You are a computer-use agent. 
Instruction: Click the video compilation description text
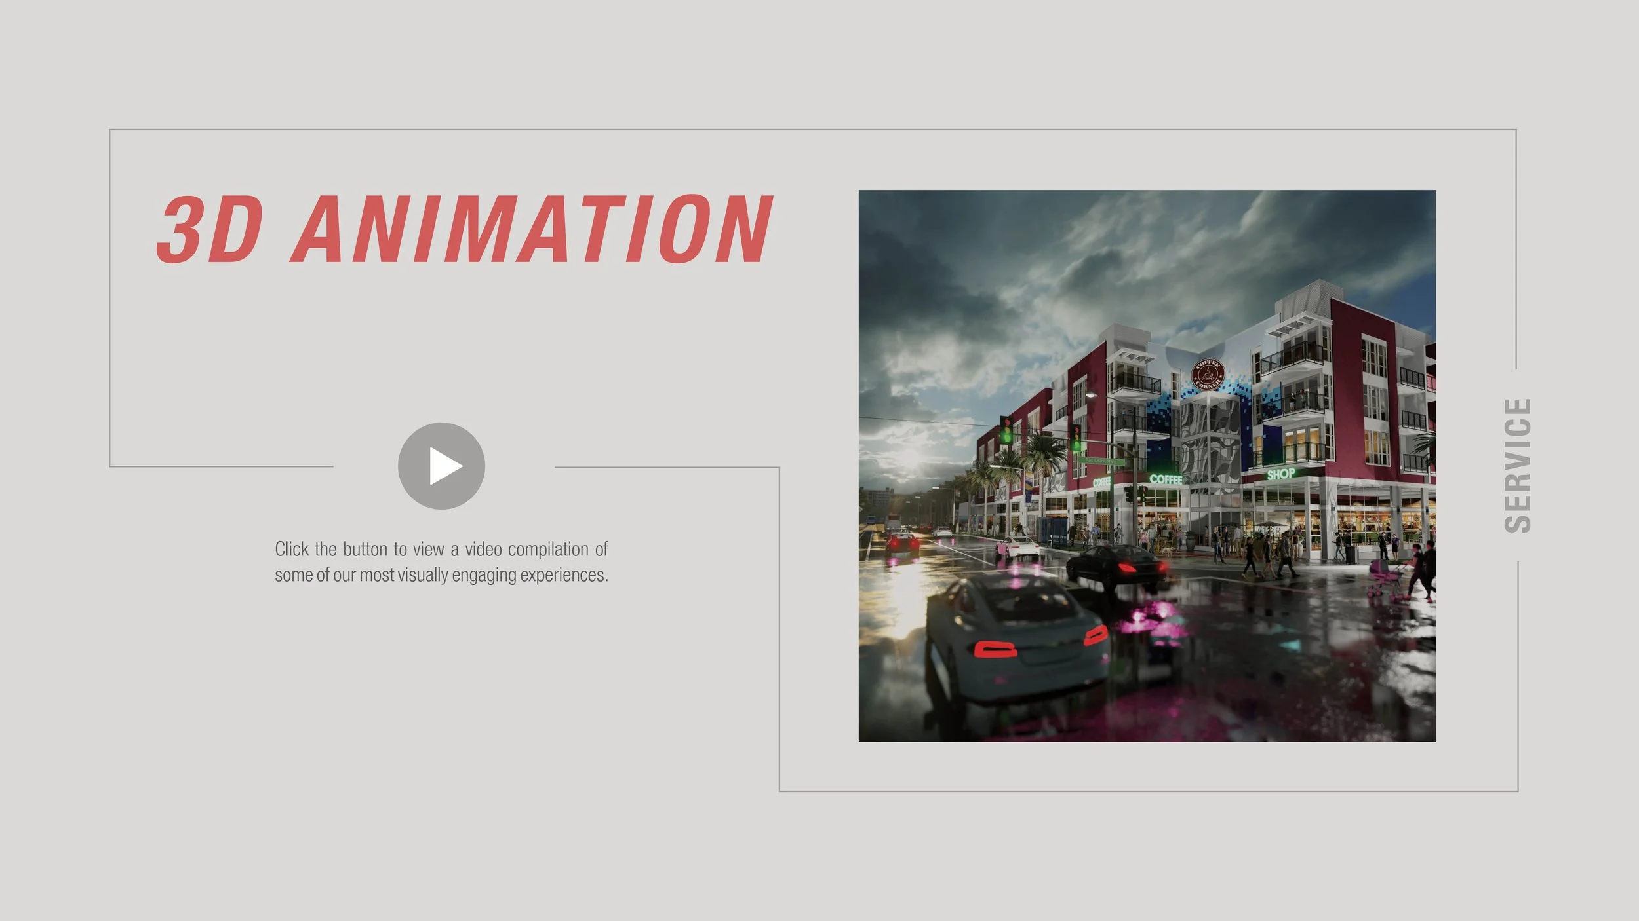[441, 561]
